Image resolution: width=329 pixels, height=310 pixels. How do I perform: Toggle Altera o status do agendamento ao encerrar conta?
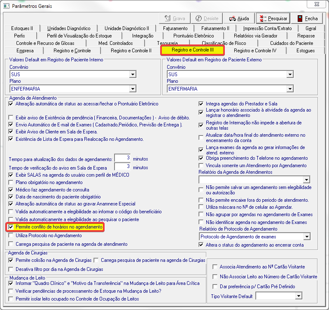pyautogui.click(x=201, y=245)
